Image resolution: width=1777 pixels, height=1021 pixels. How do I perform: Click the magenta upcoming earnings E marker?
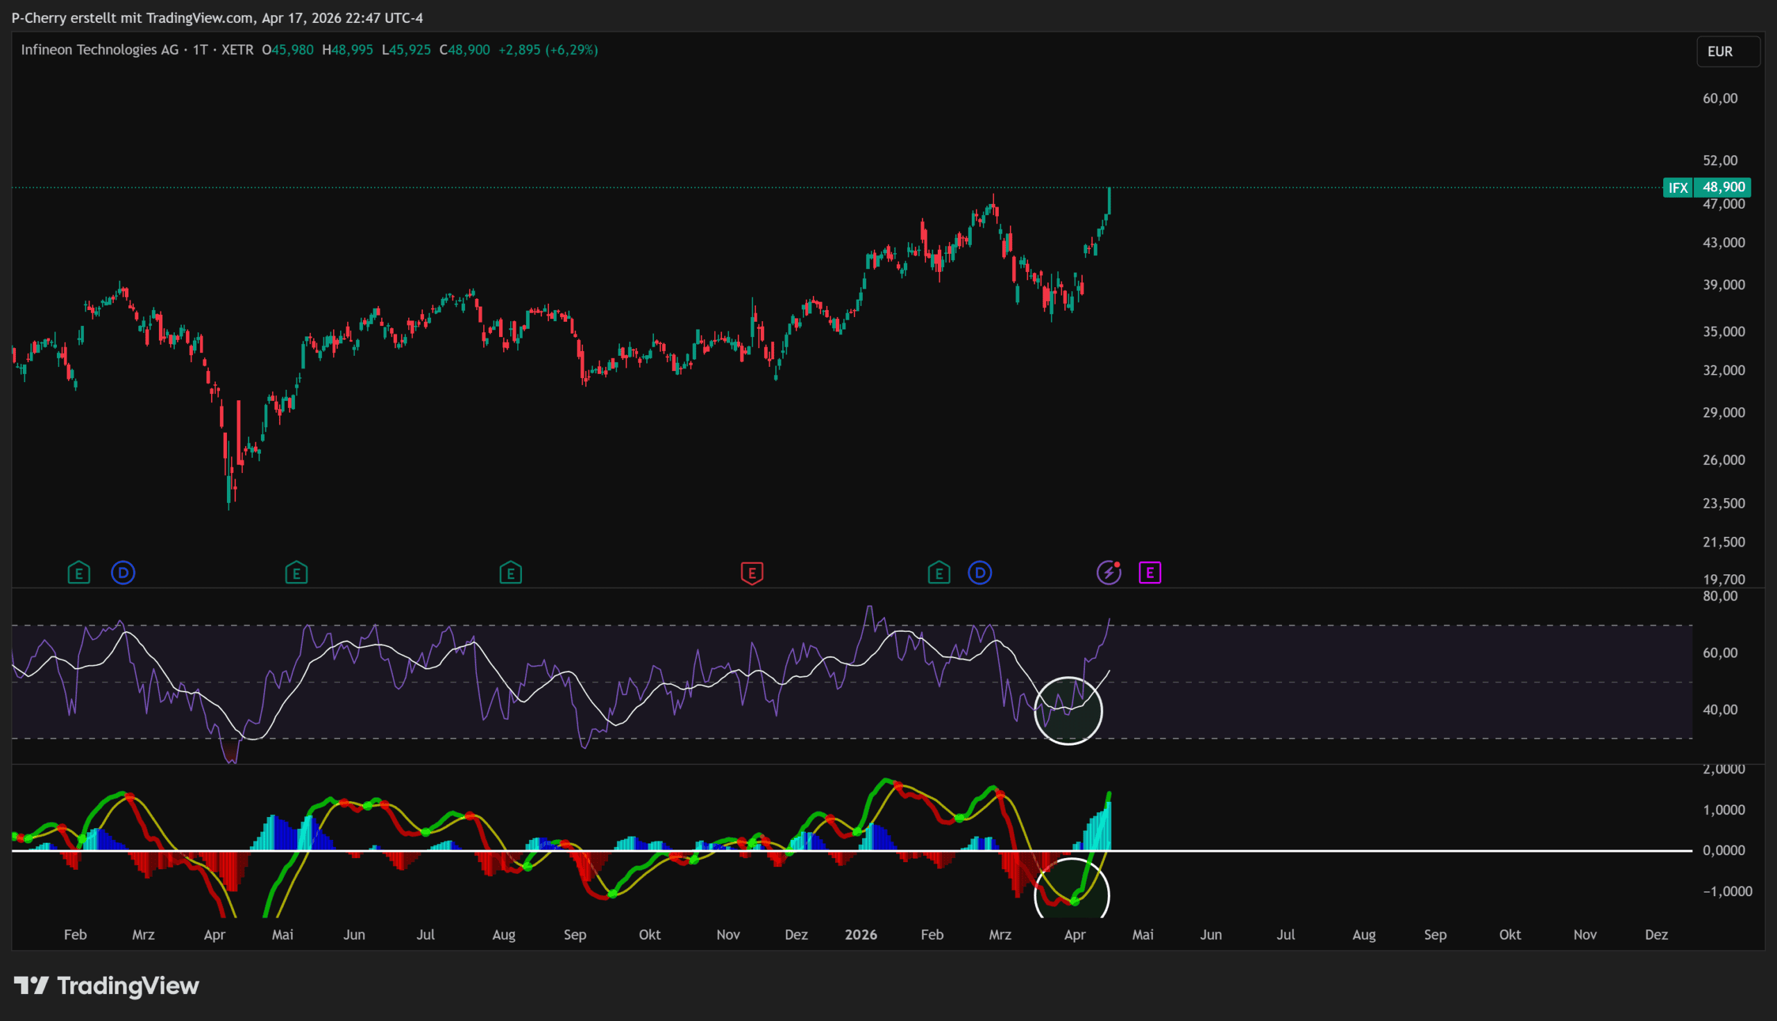tap(1149, 573)
